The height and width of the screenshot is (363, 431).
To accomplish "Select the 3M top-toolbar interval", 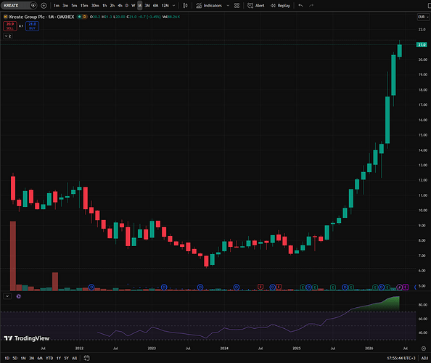I will pyautogui.click(x=147, y=6).
